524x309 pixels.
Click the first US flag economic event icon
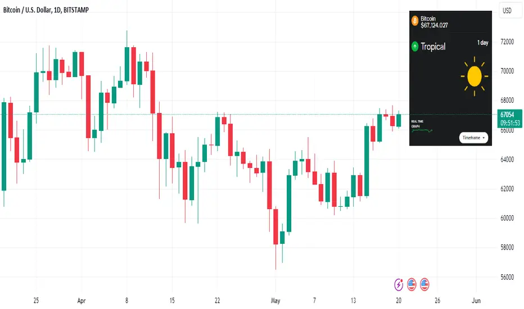coord(412,285)
